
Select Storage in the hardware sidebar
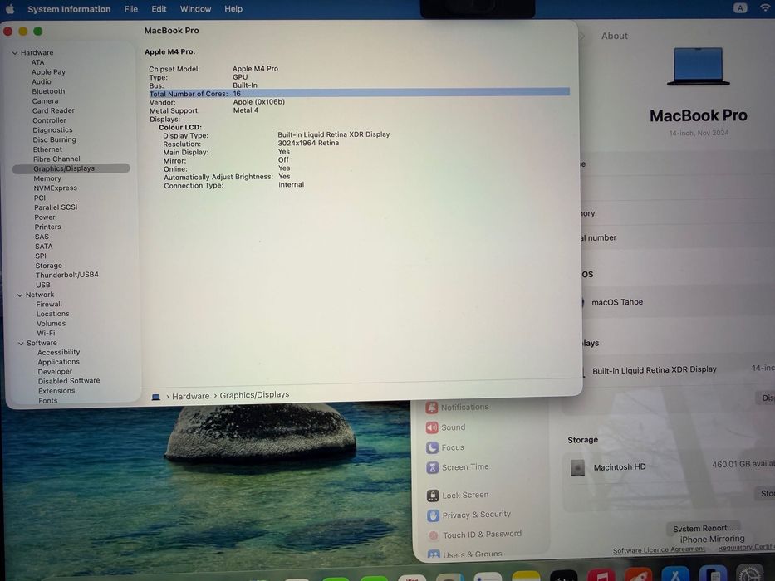click(x=48, y=266)
